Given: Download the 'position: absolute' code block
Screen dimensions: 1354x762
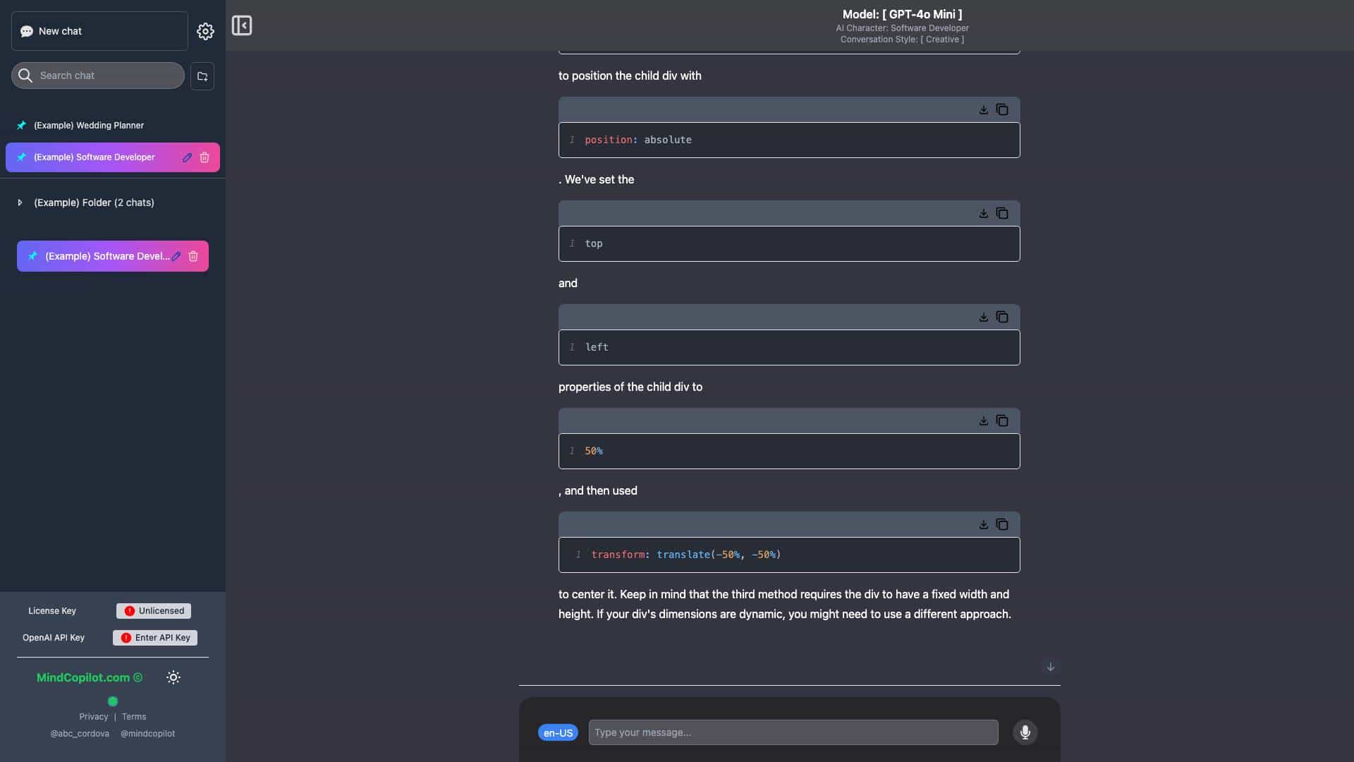Looking at the screenshot, I should pos(983,109).
